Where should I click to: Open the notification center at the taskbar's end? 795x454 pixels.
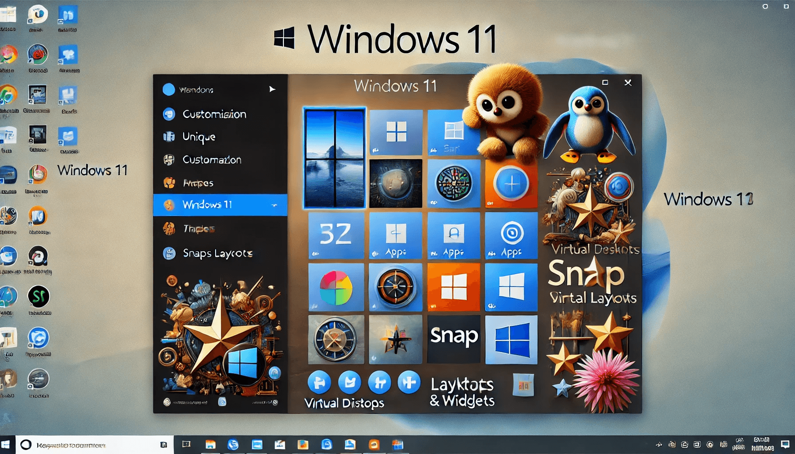point(785,444)
